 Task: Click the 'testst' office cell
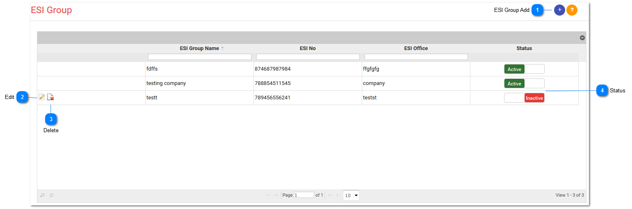416,98
